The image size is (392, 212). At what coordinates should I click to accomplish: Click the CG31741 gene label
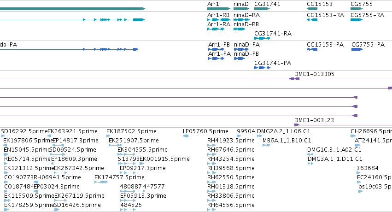267,4
